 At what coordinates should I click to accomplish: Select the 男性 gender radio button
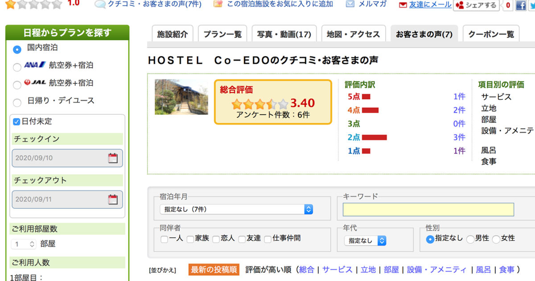tap(470, 239)
